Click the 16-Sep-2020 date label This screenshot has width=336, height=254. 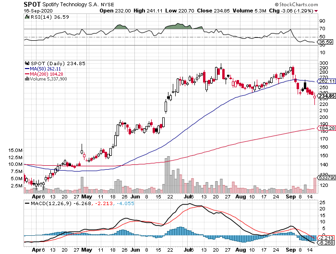click(x=38, y=11)
